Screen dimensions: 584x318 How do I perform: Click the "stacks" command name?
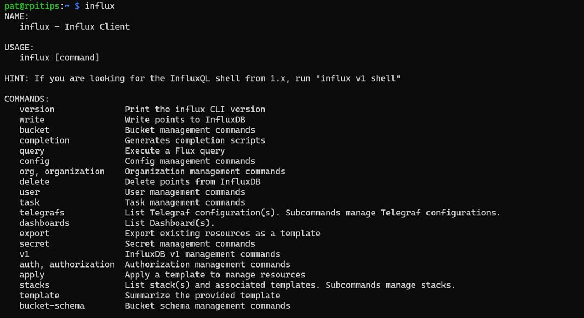(x=34, y=285)
